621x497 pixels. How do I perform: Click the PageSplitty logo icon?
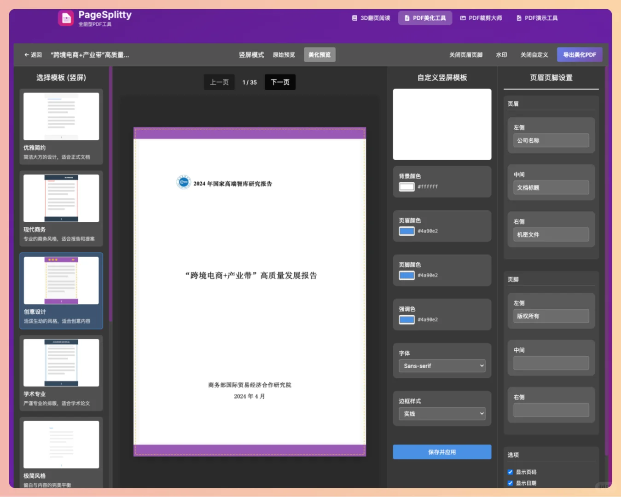tap(66, 18)
